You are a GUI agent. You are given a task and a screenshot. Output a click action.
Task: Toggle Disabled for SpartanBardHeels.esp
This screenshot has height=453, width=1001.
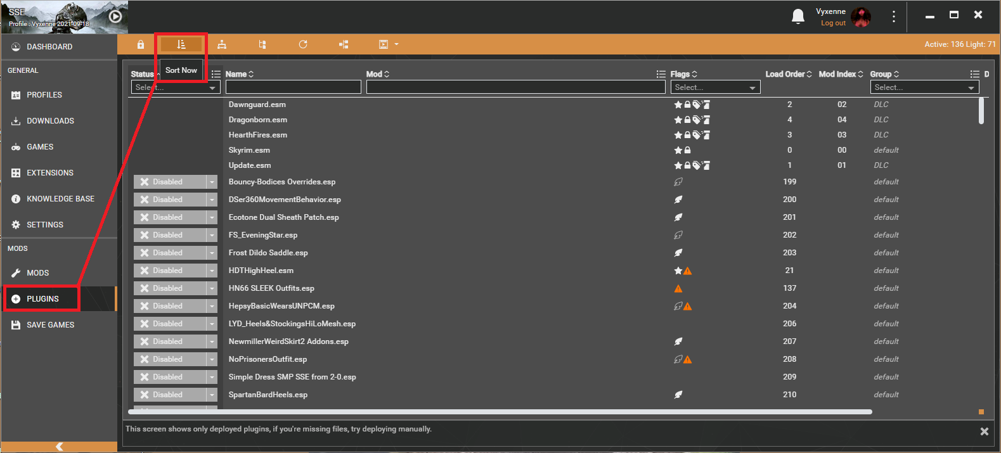tap(170, 395)
